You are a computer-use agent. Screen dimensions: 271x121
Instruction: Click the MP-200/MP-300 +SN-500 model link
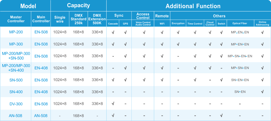pyautogui.click(x=16, y=56)
